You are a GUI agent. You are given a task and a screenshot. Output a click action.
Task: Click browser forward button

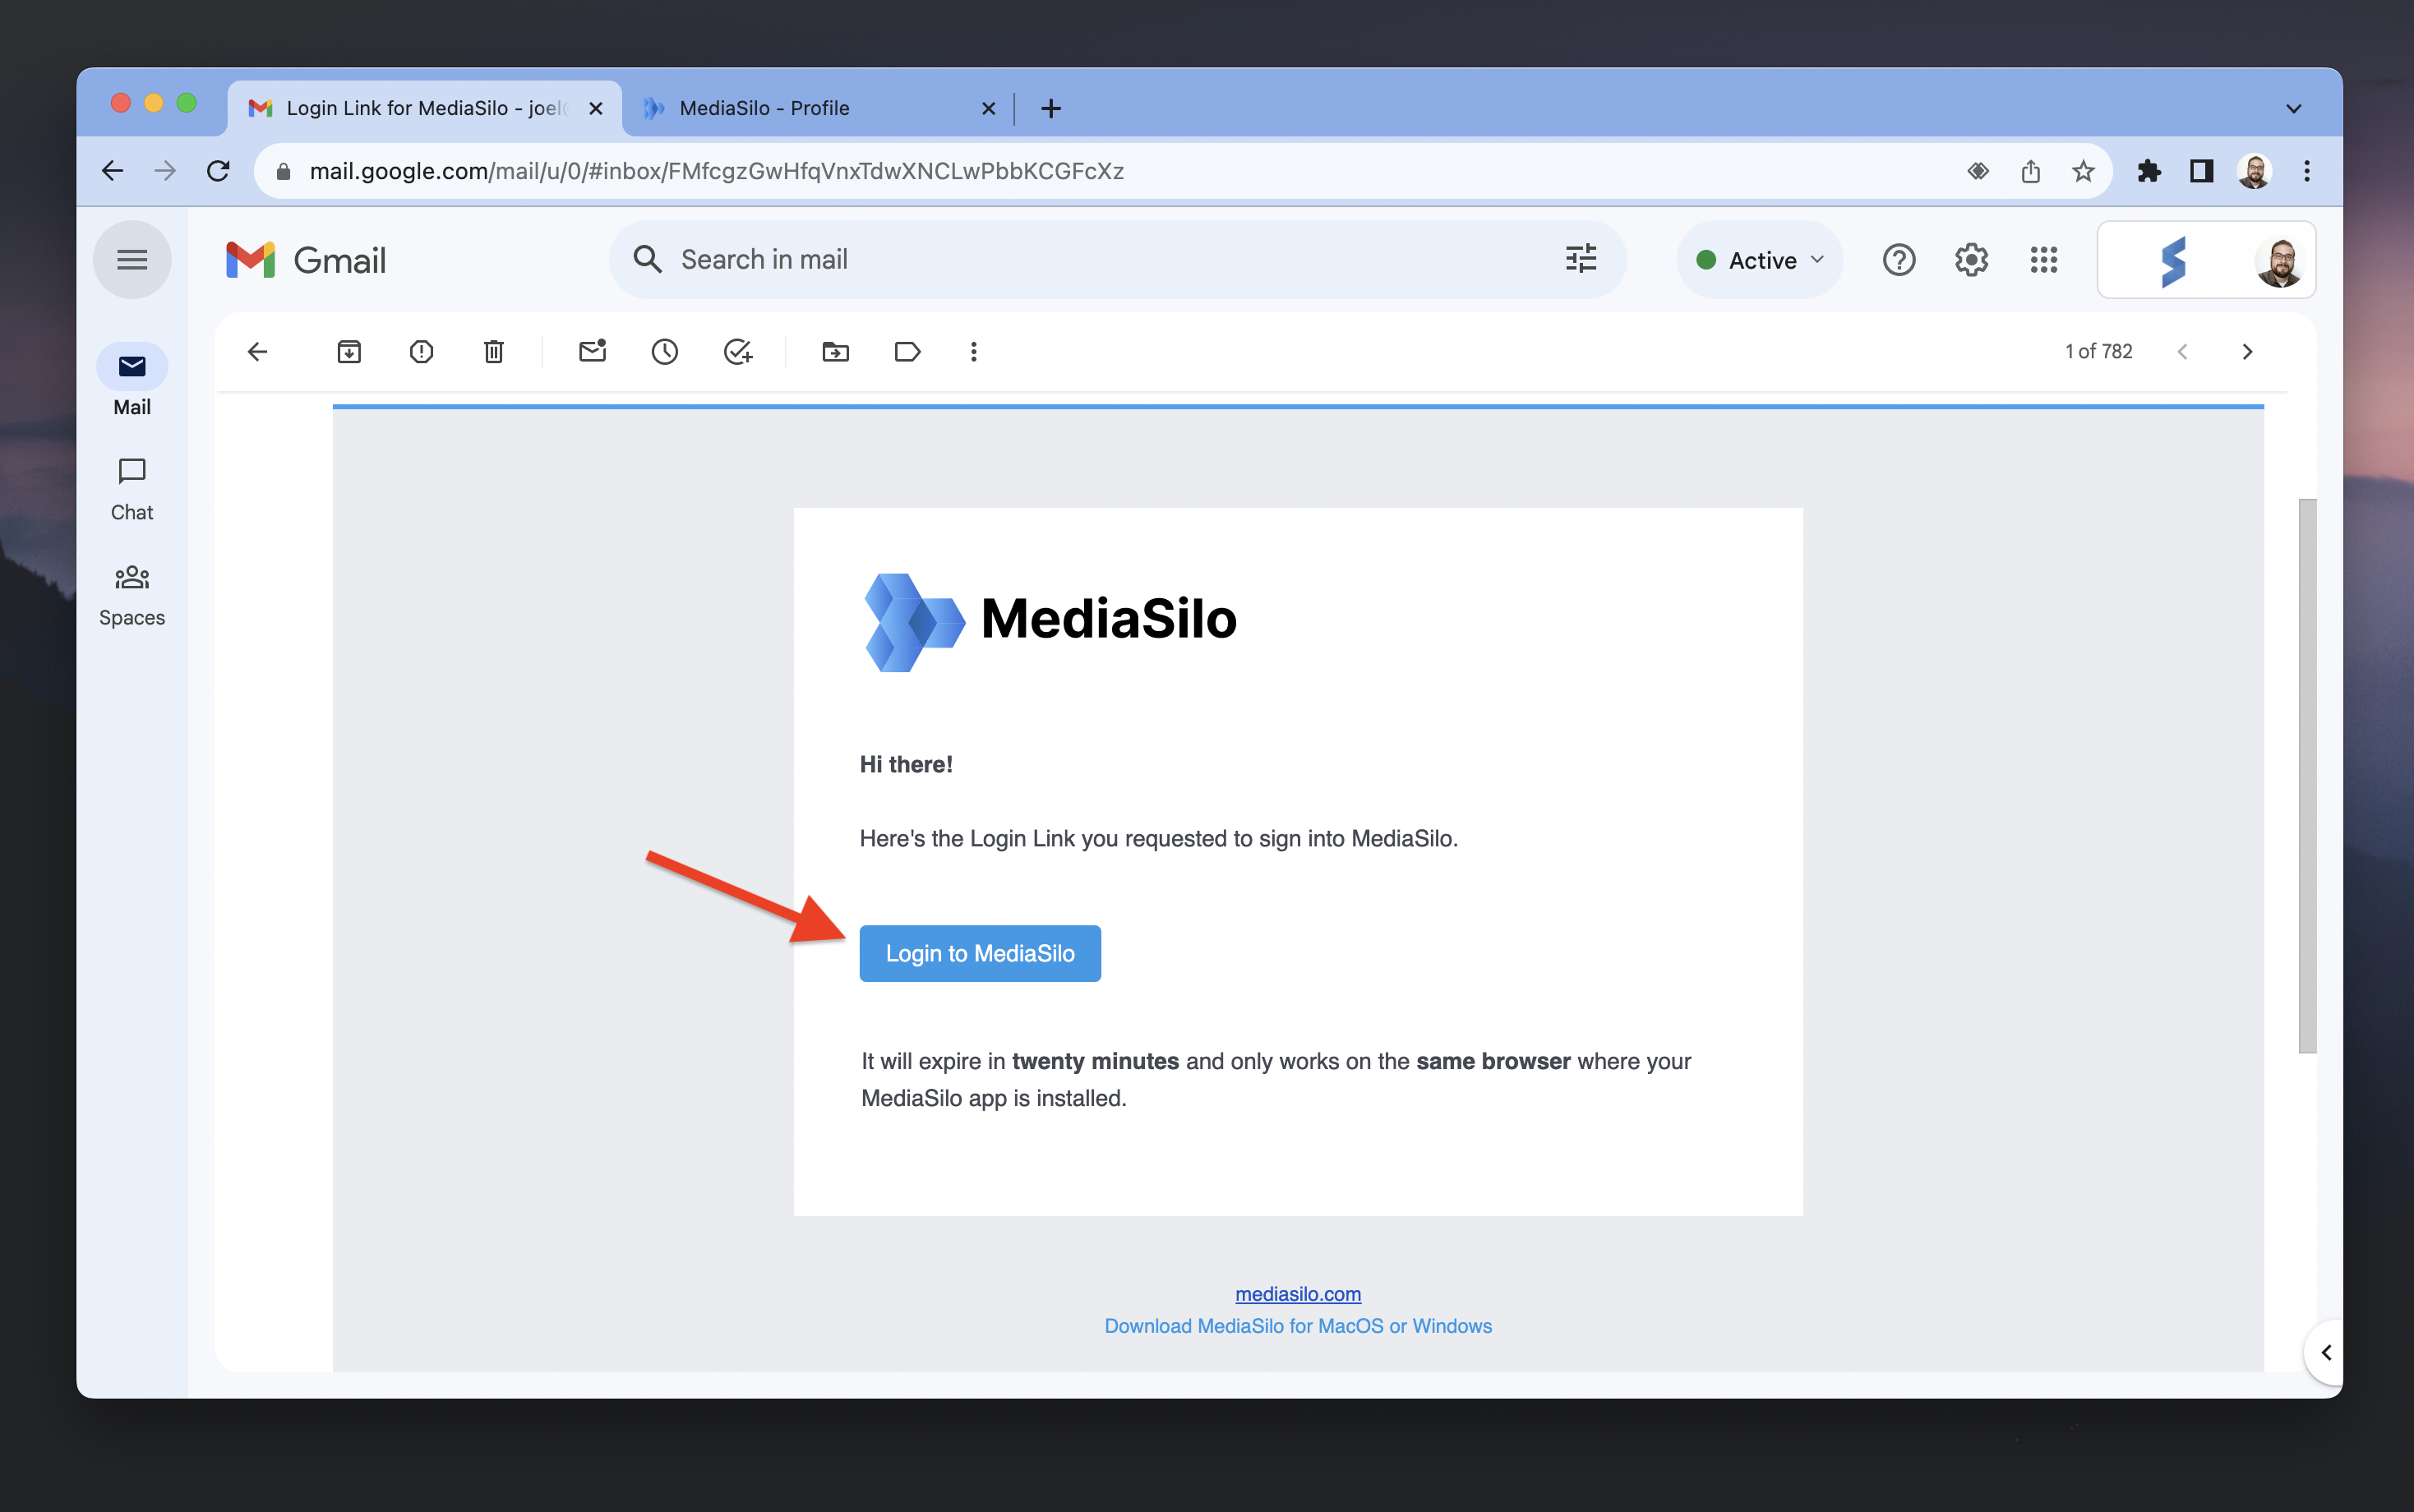(x=165, y=171)
